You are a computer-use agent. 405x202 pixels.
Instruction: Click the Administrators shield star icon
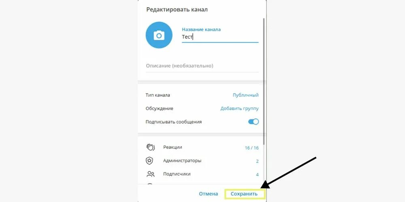point(149,161)
